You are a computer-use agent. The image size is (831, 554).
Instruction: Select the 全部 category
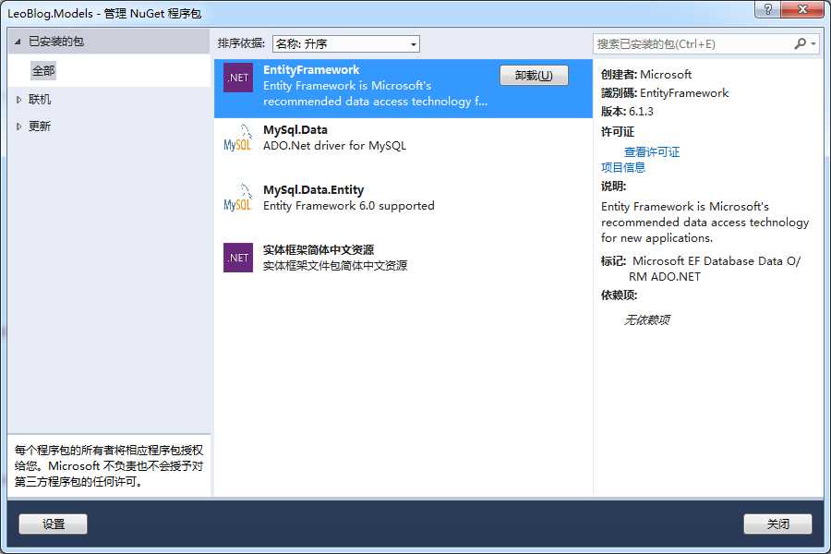(x=43, y=71)
